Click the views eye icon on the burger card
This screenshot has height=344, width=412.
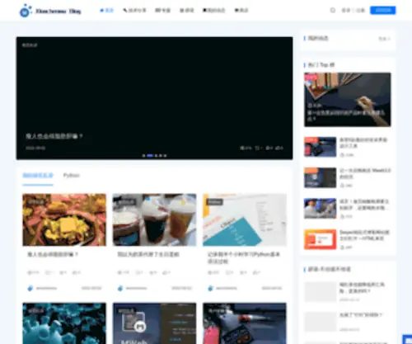pos(30,272)
